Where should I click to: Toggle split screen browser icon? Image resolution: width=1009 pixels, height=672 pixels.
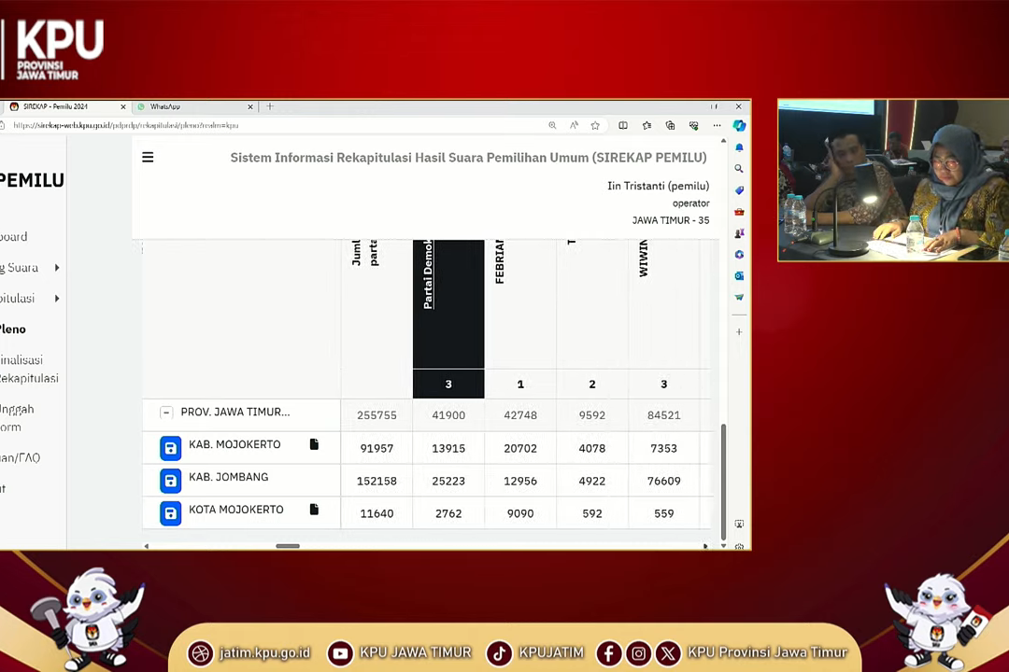(623, 125)
